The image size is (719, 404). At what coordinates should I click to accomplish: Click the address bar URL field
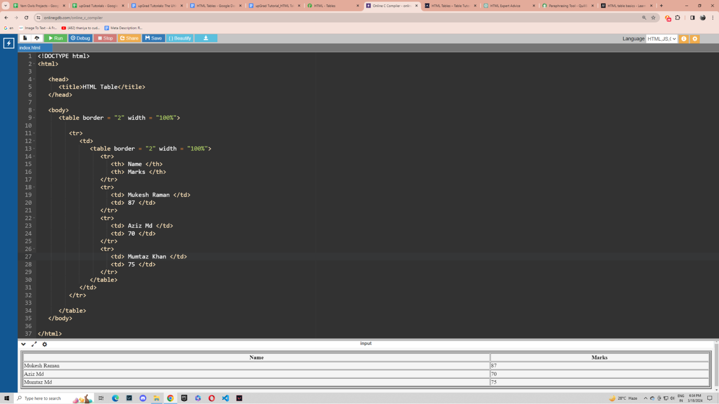pos(338,18)
